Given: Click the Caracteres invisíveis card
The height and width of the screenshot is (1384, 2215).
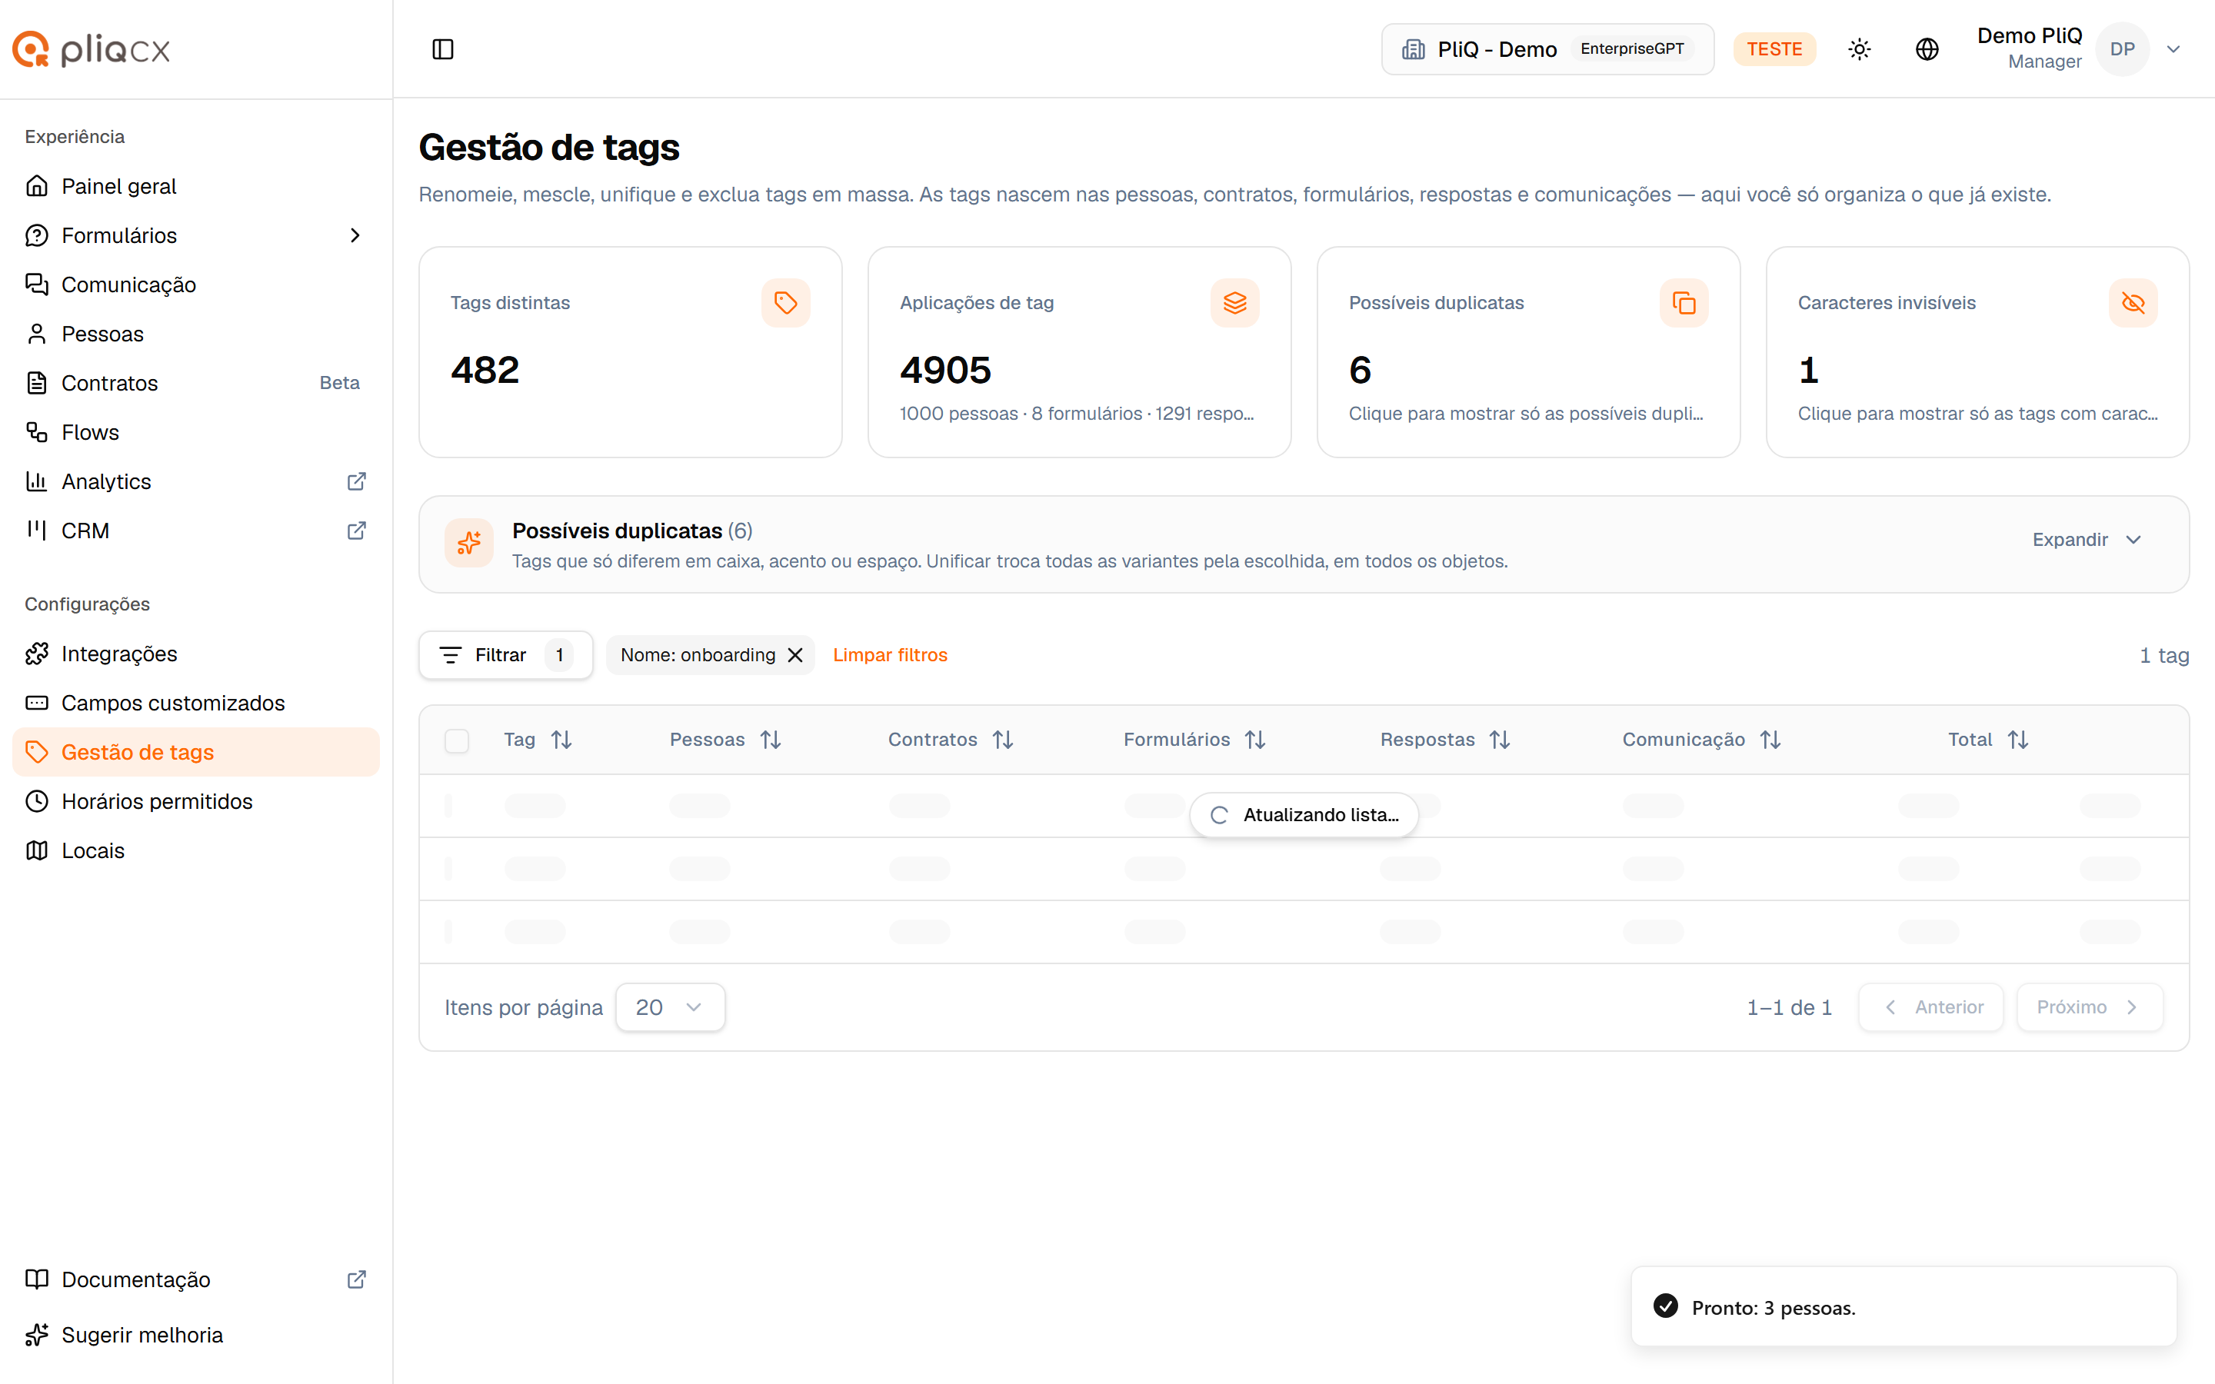Looking at the screenshot, I should (x=1977, y=352).
